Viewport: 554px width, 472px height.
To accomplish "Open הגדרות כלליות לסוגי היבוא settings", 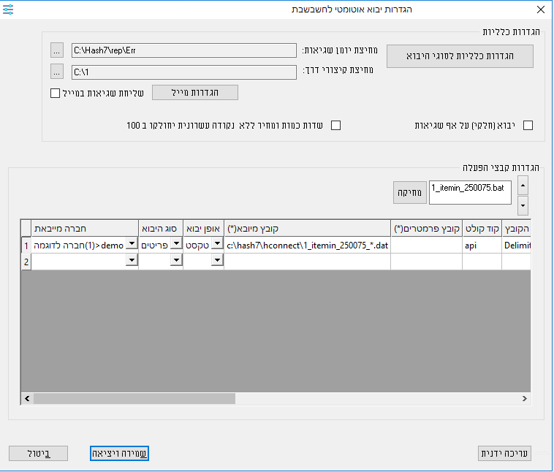I will (x=460, y=56).
